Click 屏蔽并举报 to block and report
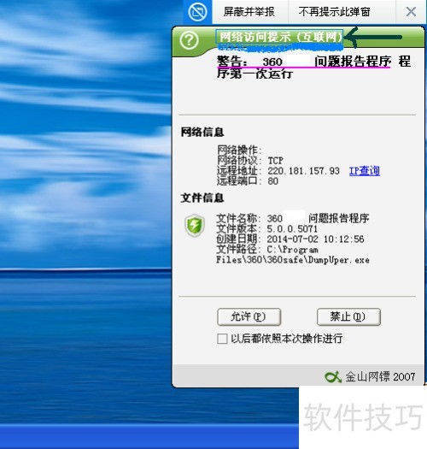The height and width of the screenshot is (449, 427). point(249,12)
